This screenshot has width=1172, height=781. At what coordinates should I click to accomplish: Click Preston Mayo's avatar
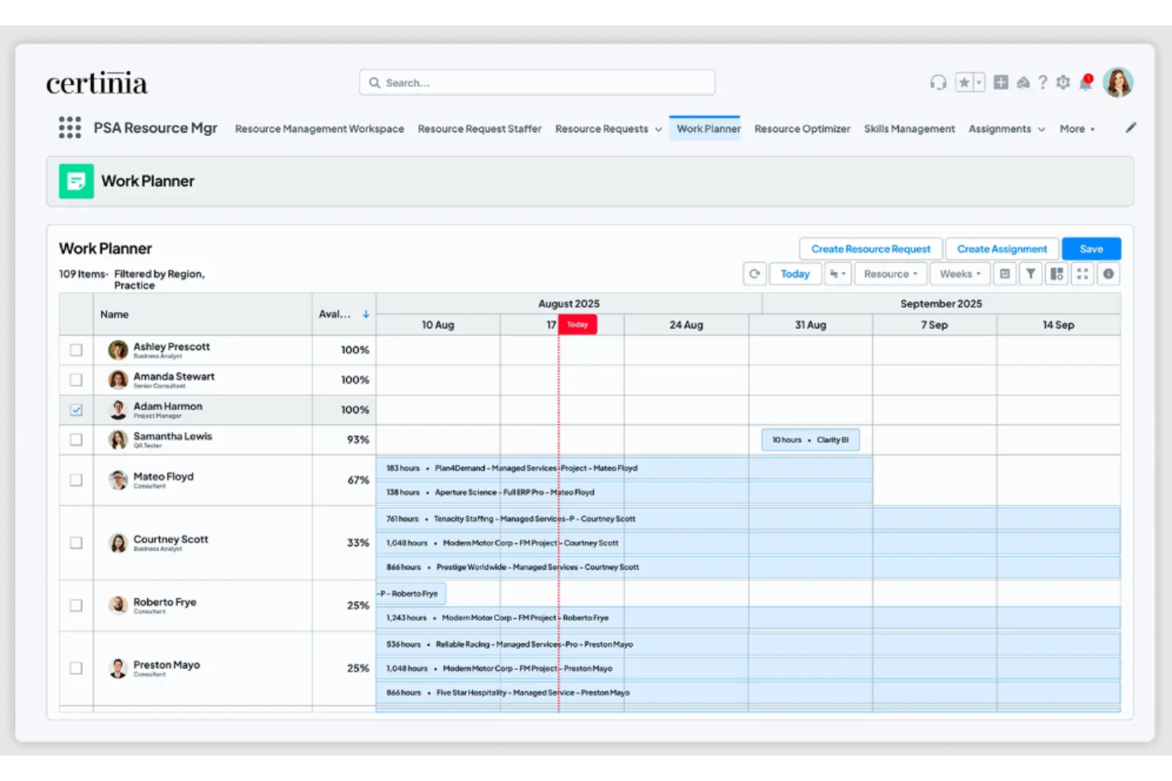coord(118,669)
